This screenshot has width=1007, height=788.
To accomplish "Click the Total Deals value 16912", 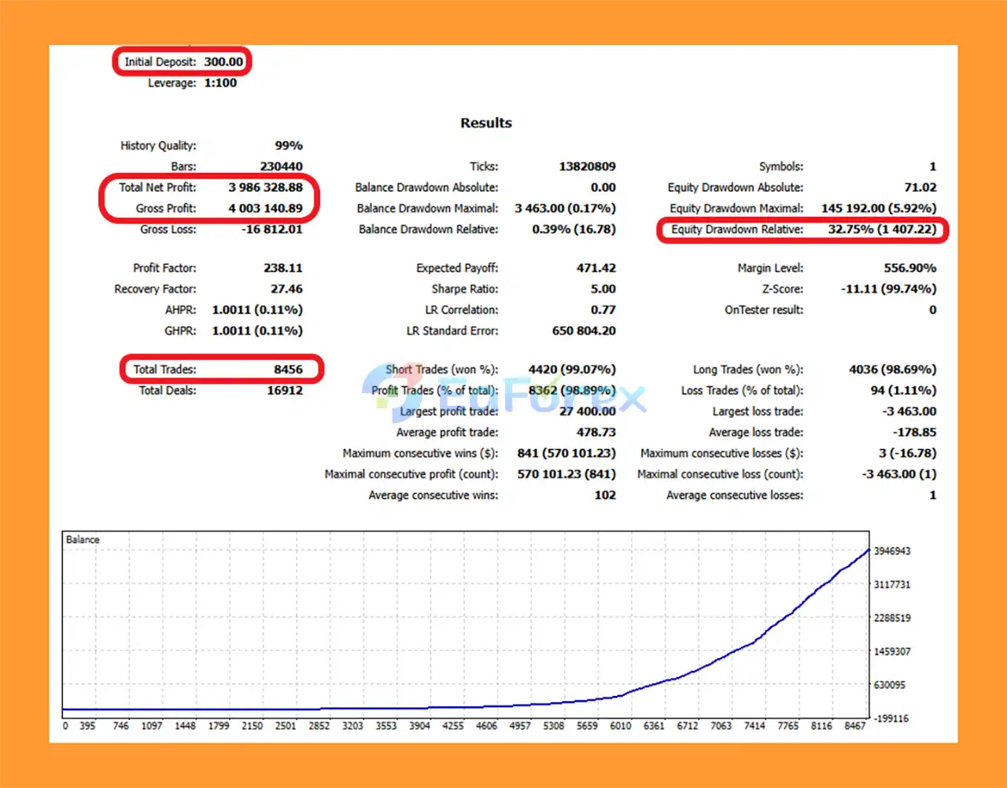I will tap(284, 390).
